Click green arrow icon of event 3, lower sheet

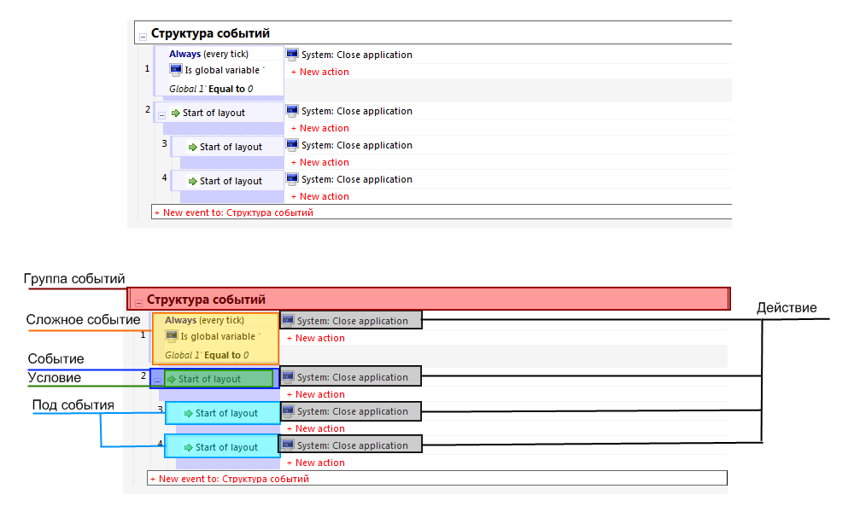click(x=188, y=413)
